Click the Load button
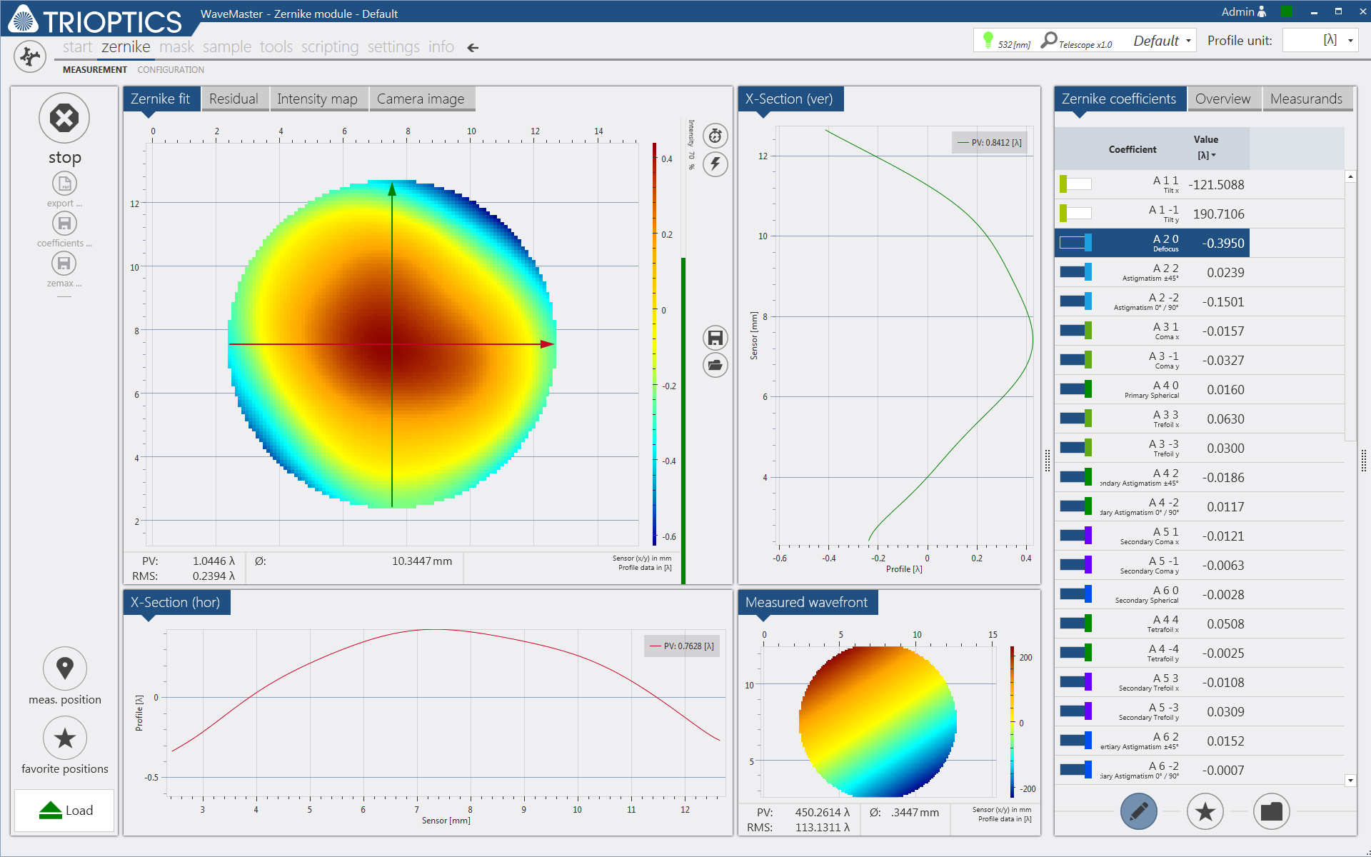 point(64,810)
